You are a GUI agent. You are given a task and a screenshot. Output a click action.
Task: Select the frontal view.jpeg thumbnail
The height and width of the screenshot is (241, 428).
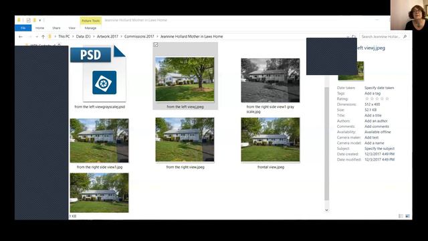(x=270, y=140)
